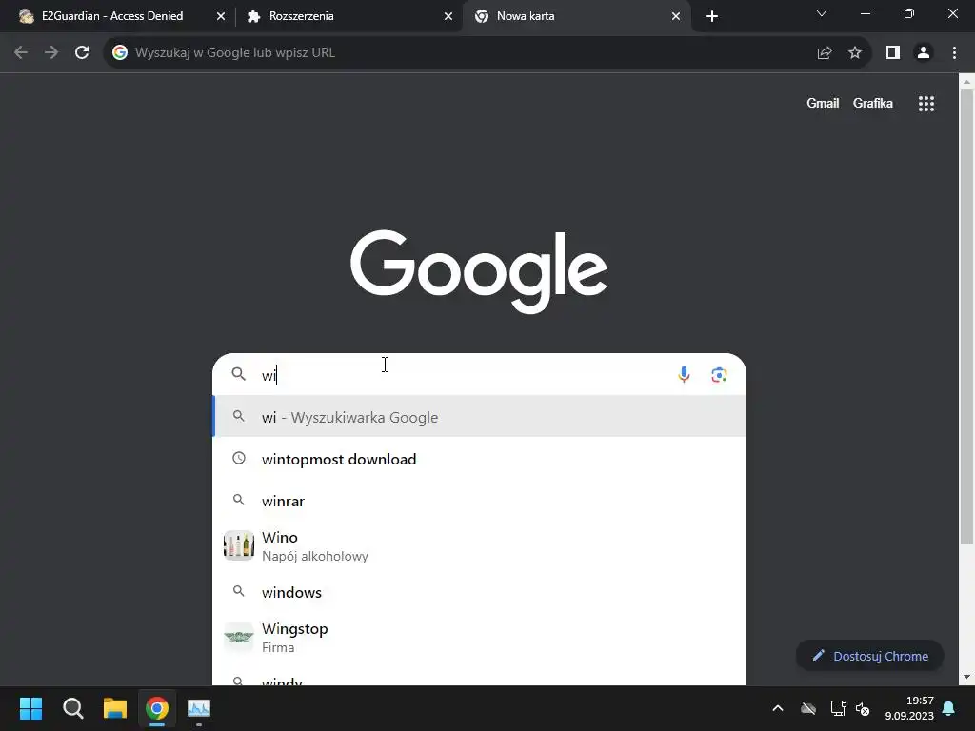Choose the 'windows' suggestion

coord(480,592)
